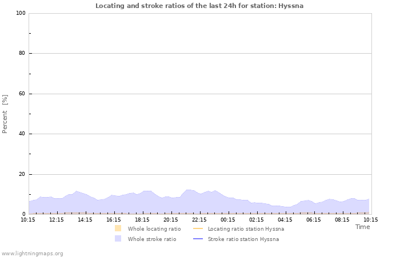Viewport: 400px width, 257px height.
Task: Click the 22:15 time axis label
Action: (199, 220)
